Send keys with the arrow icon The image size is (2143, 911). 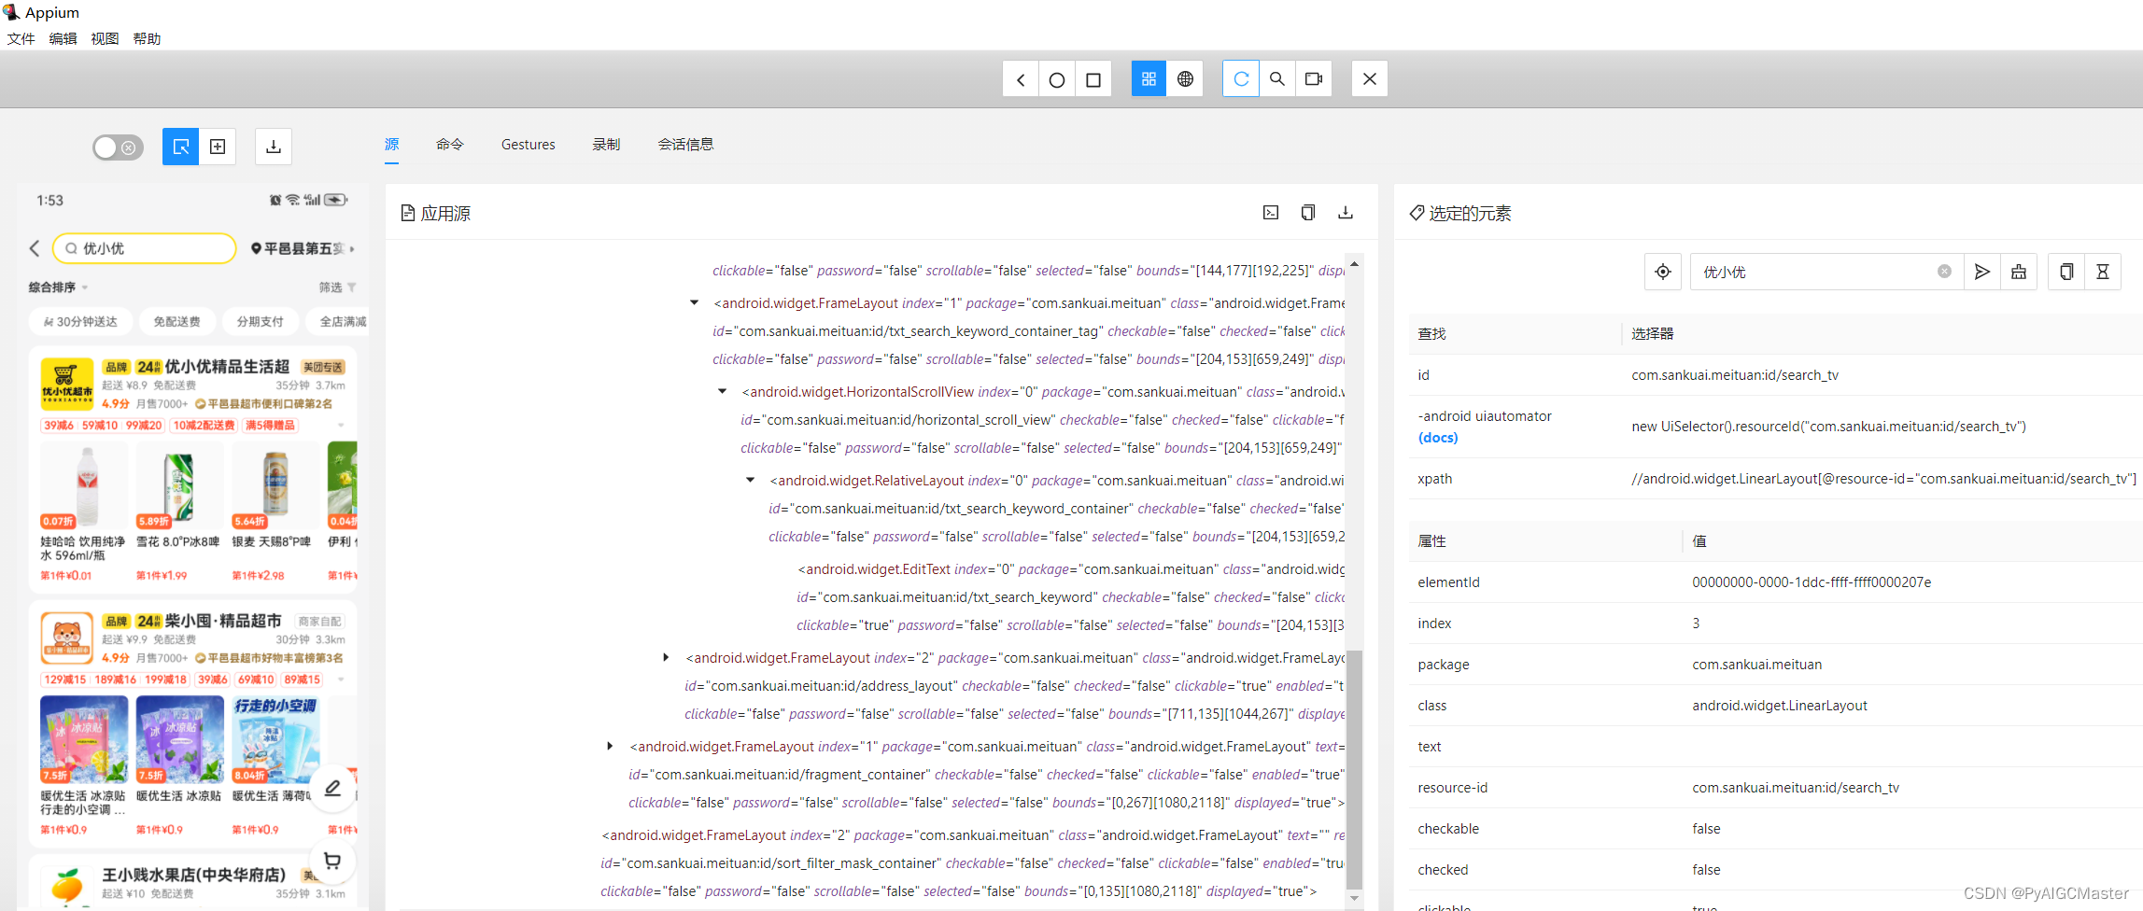[x=1982, y=272]
